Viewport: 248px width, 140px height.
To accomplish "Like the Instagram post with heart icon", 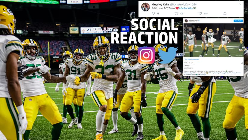I will [x=185, y=63].
